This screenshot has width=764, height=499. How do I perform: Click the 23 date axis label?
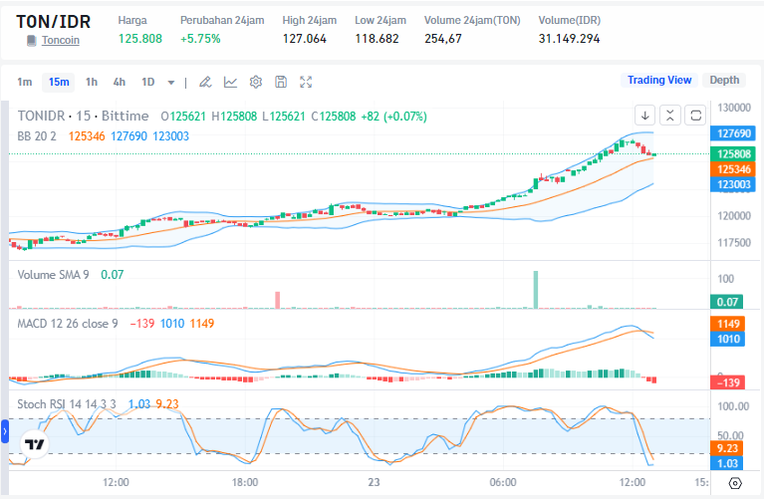click(374, 482)
